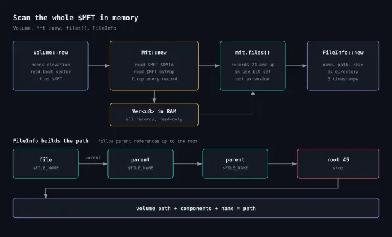This screenshot has width=392, height=237.
Task: Select the 'fixup every record' line
Action: [x=154, y=79]
